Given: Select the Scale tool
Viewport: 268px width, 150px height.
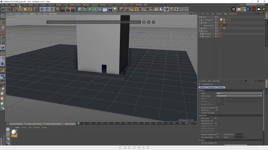Looking at the screenshot, I should (25, 9).
